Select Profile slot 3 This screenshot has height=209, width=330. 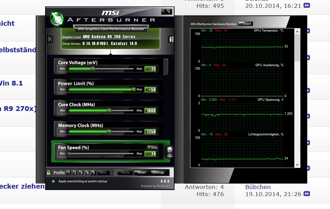point(81,173)
